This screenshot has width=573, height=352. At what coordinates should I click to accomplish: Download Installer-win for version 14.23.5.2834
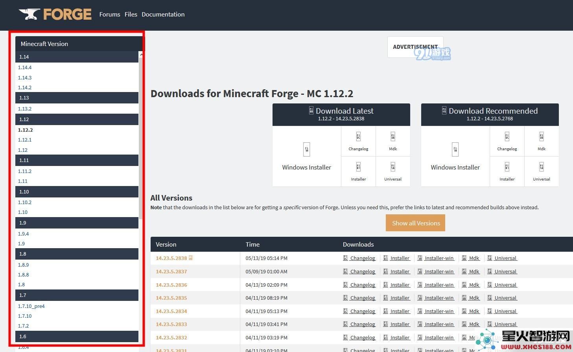pyautogui.click(x=436, y=311)
